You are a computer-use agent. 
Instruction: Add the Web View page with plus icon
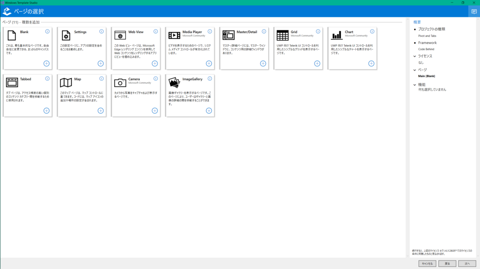(x=155, y=64)
